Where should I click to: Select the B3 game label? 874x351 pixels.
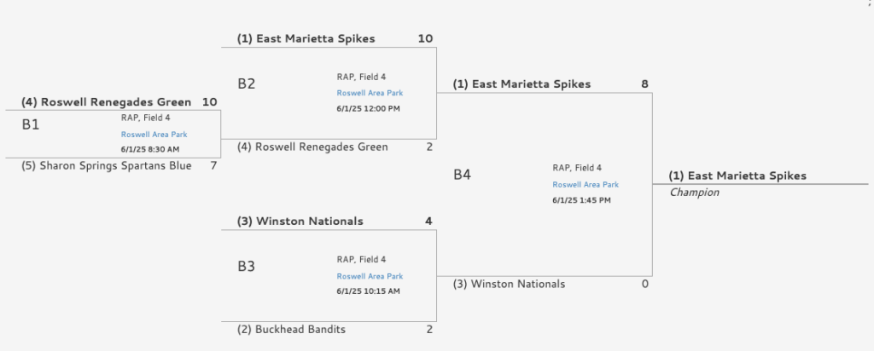point(247,267)
